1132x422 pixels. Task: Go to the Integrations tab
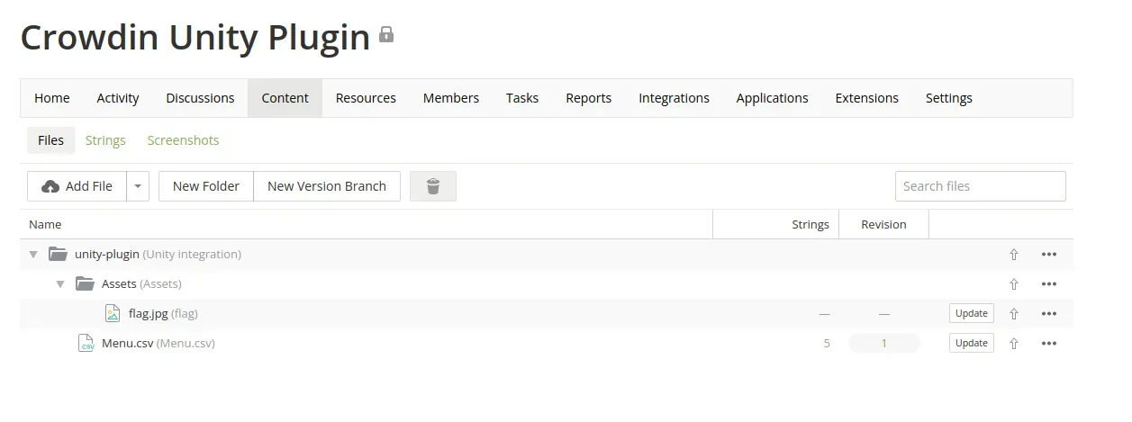point(674,98)
